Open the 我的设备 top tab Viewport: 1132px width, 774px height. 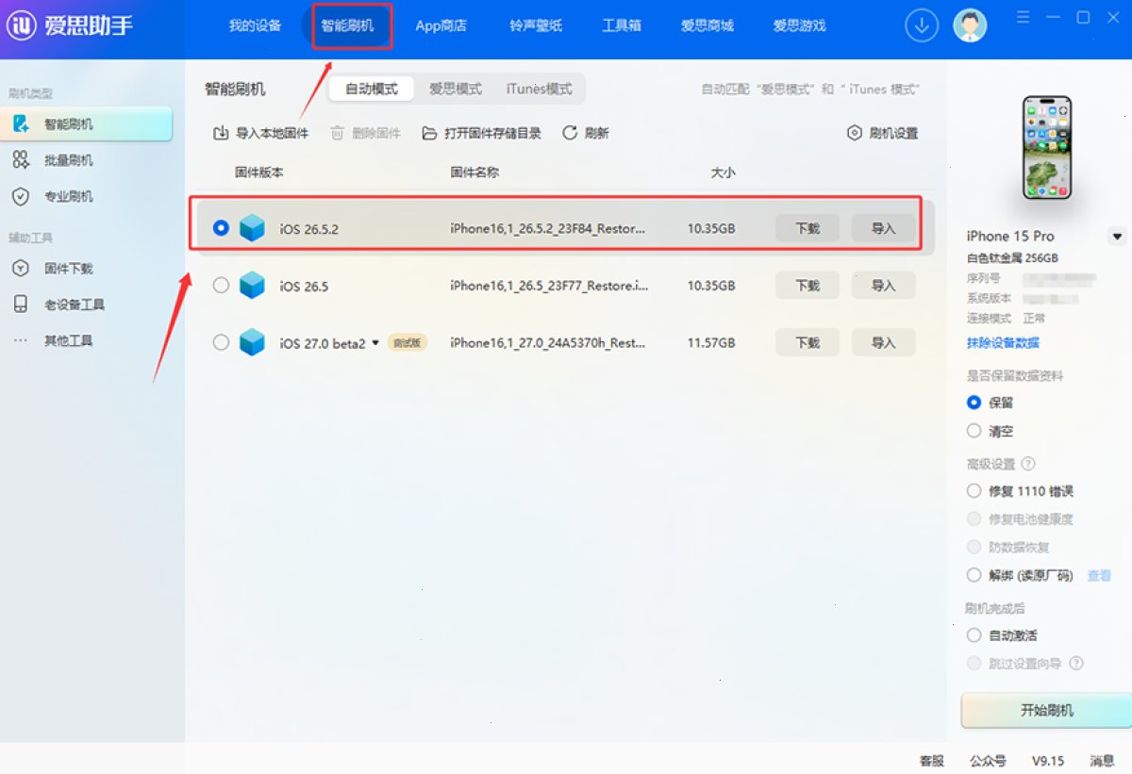(x=255, y=25)
